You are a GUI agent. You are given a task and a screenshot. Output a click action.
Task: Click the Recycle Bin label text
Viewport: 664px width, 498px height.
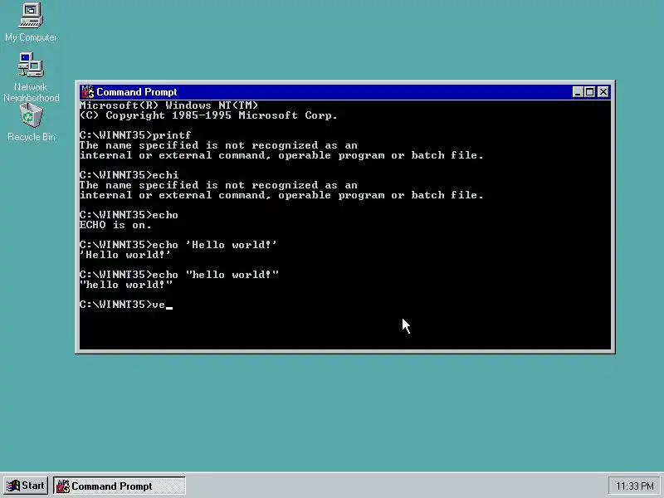click(x=32, y=137)
